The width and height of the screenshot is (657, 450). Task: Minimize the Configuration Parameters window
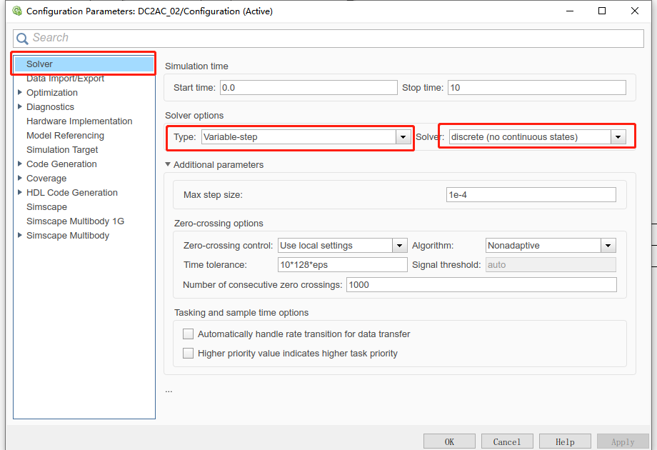pos(569,11)
